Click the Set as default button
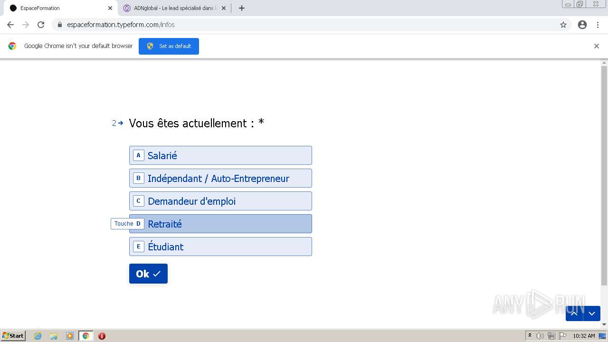The image size is (608, 342). point(169,46)
